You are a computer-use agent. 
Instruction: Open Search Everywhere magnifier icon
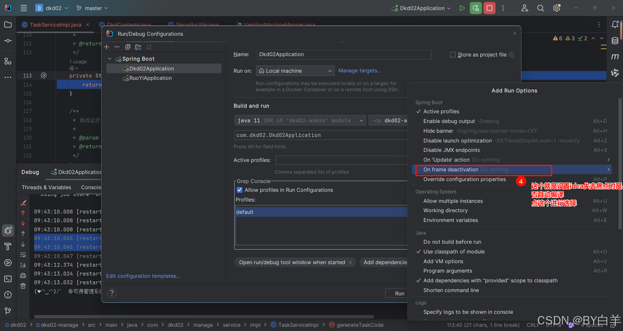click(x=541, y=8)
